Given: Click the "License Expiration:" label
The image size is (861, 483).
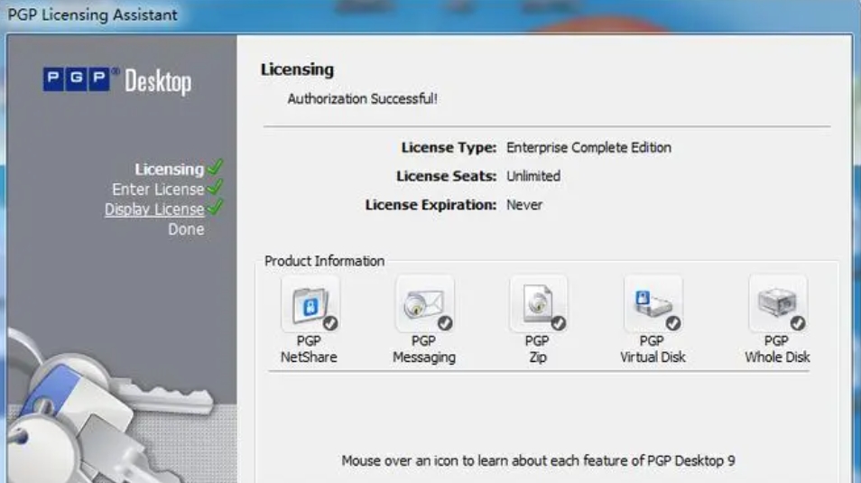Looking at the screenshot, I should click(430, 205).
